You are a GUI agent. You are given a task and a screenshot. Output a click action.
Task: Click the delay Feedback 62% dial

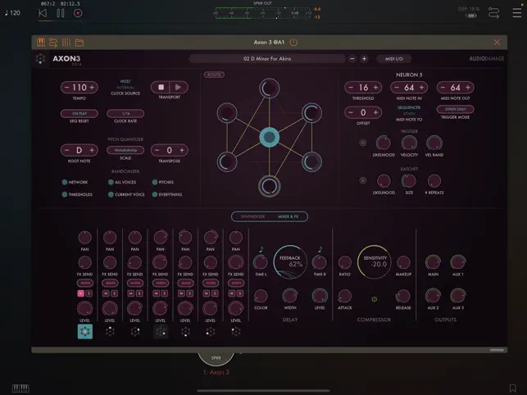pyautogui.click(x=290, y=262)
